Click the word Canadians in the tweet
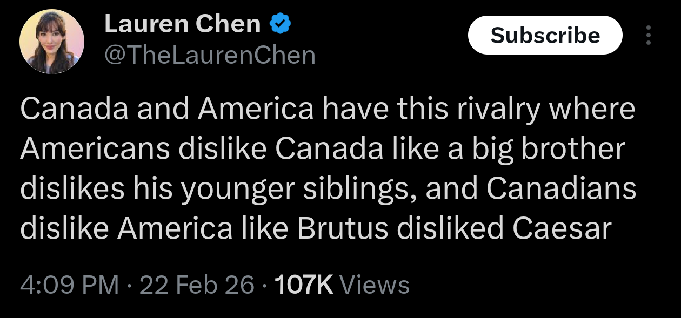681x318 pixels. coord(560,189)
